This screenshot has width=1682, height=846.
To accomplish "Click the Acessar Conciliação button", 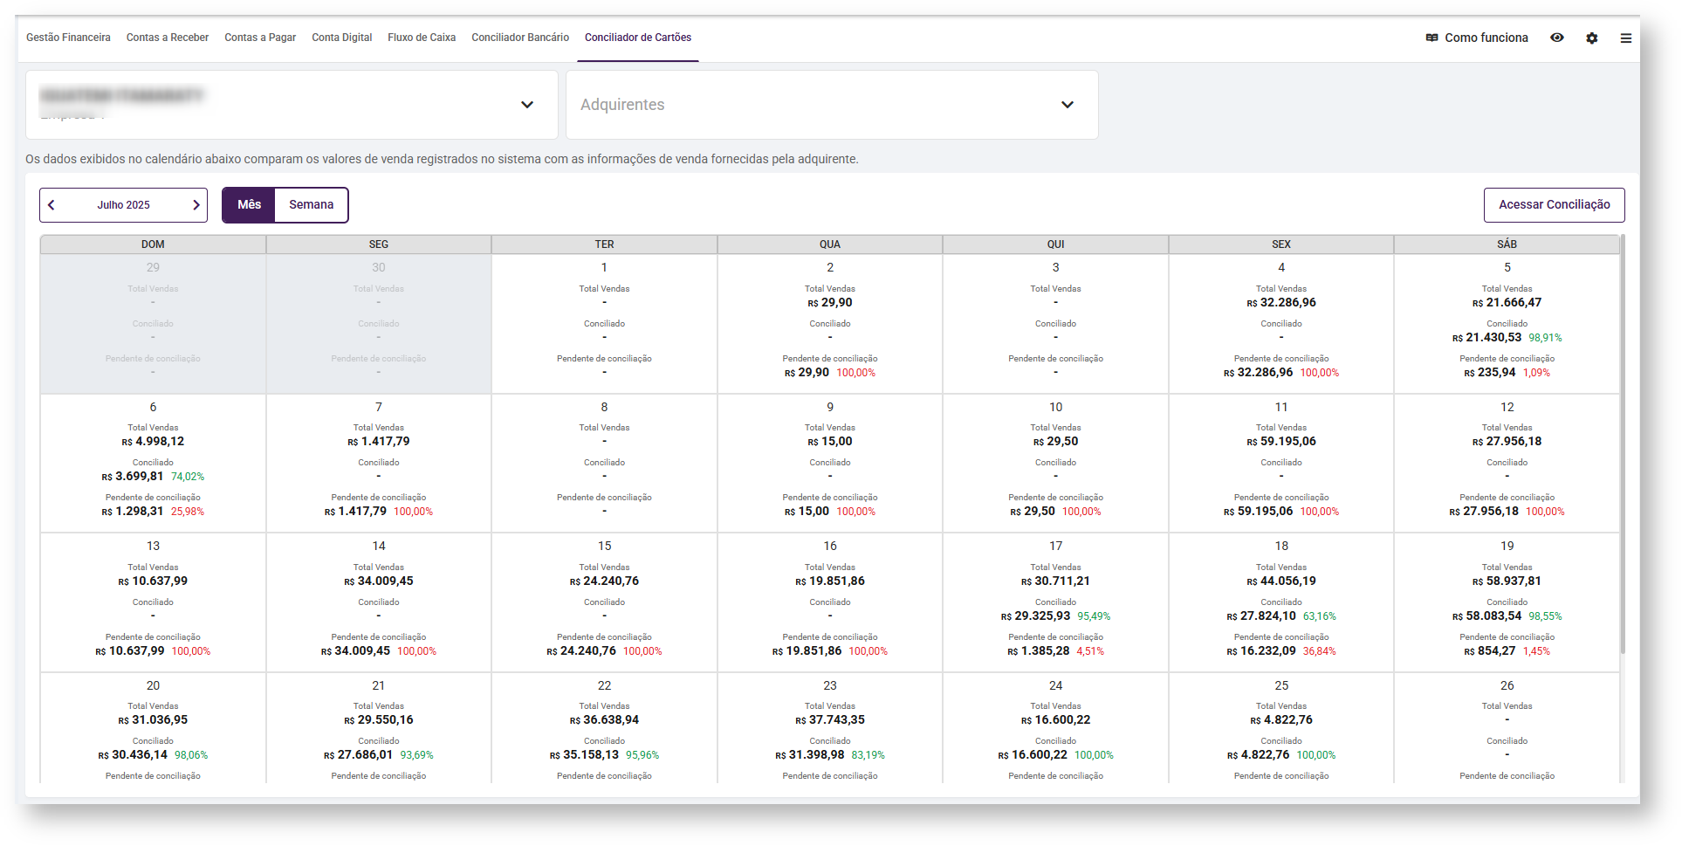I will coord(1554,205).
